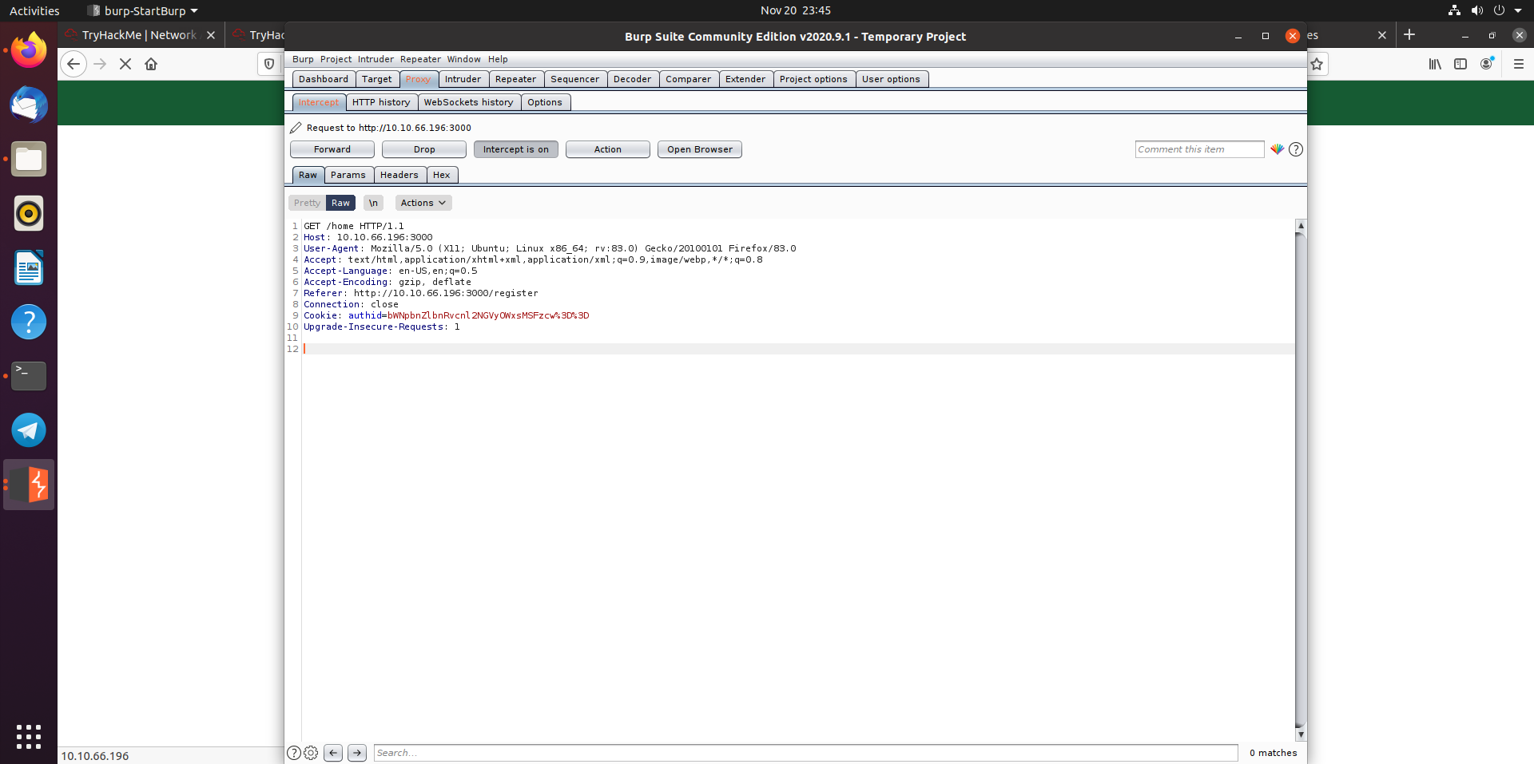Click the tracking protection shield icon

click(269, 64)
